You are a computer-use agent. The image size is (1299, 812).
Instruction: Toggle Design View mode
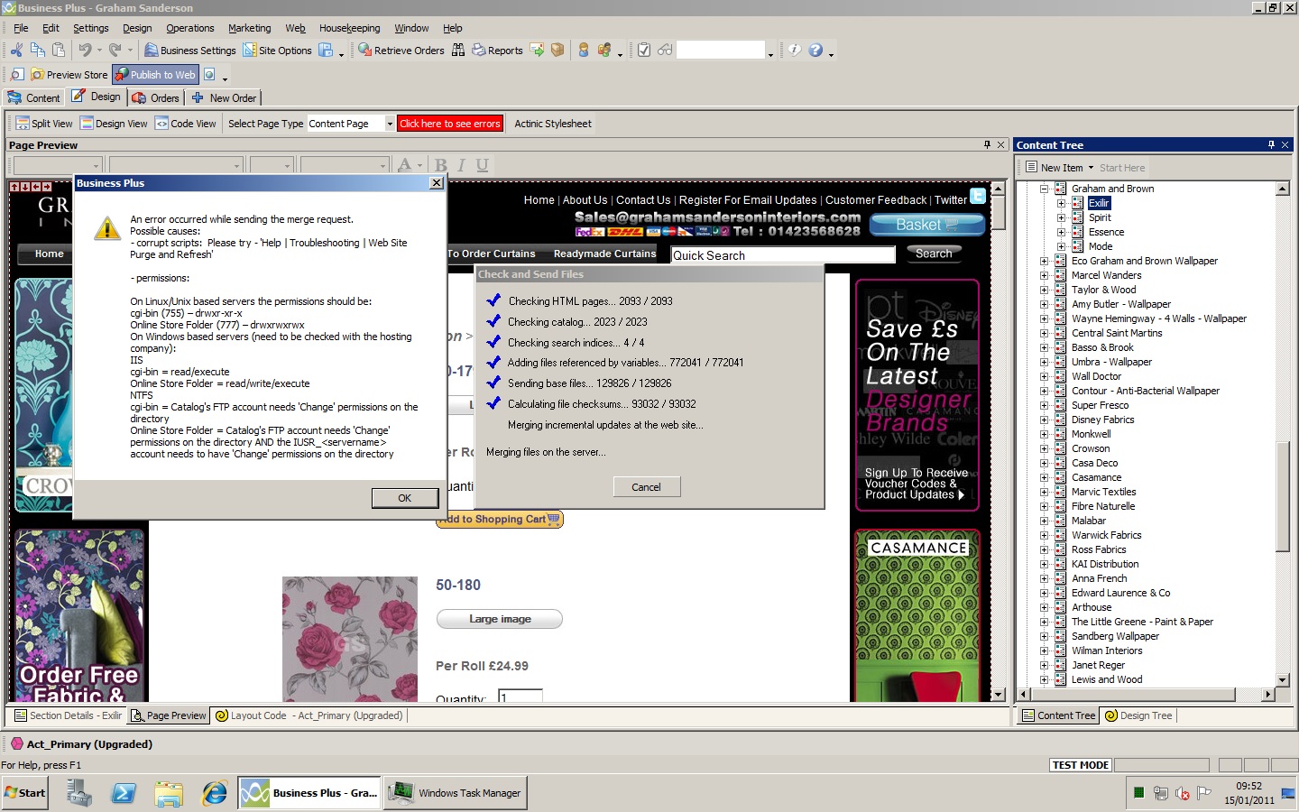click(114, 124)
